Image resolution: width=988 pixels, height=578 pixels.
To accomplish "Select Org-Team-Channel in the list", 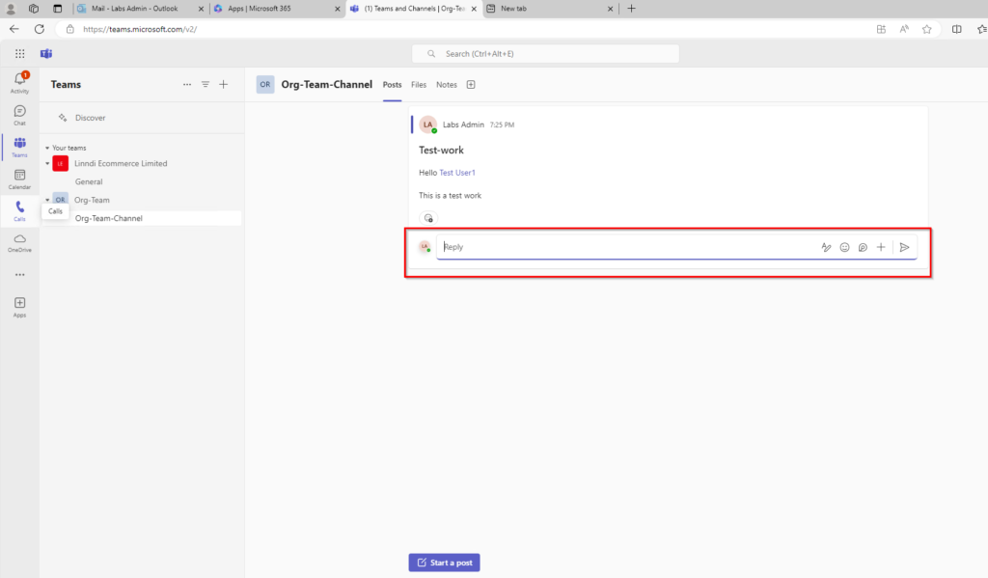I will [x=108, y=218].
